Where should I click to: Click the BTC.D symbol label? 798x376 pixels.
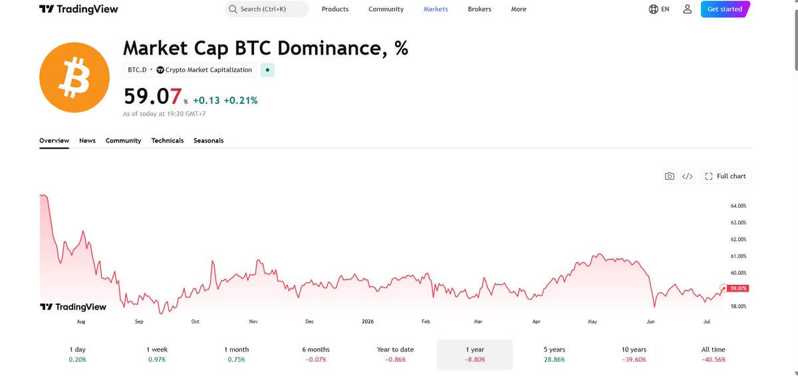click(x=137, y=70)
